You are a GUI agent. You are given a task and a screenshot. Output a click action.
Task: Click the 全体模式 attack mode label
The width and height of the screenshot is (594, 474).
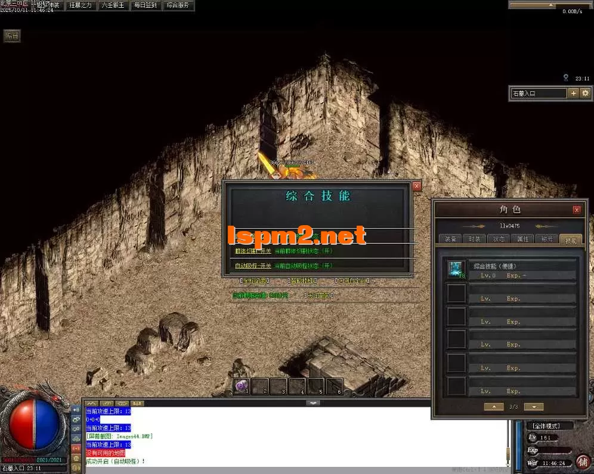coord(546,426)
